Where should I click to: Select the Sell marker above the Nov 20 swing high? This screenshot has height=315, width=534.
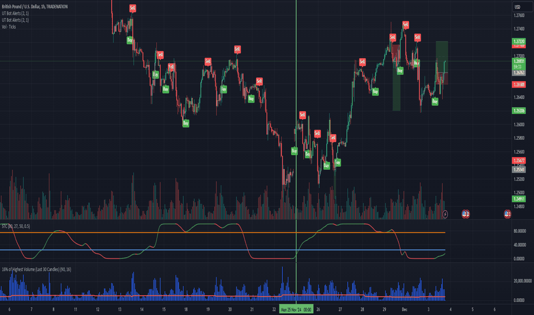tap(237, 49)
